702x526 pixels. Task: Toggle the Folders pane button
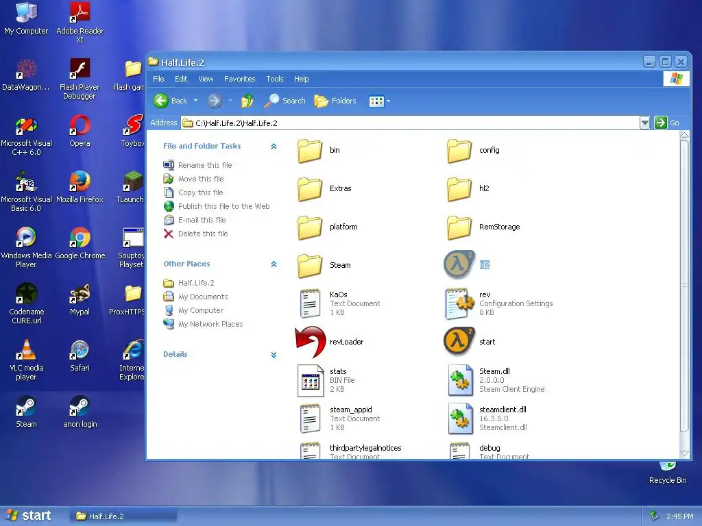click(x=335, y=101)
